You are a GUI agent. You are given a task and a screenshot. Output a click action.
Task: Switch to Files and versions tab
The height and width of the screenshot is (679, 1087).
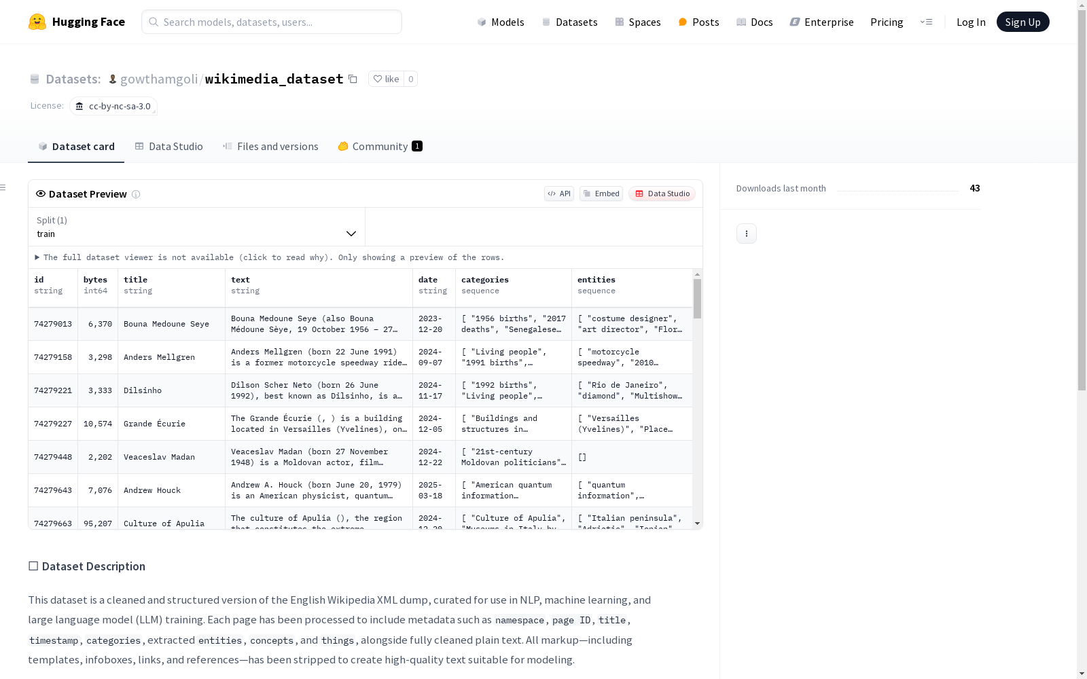[x=270, y=147]
